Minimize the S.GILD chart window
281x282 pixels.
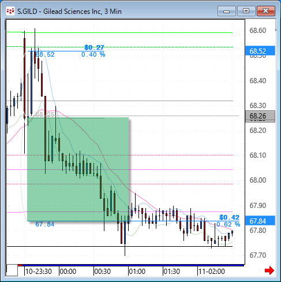(227, 11)
